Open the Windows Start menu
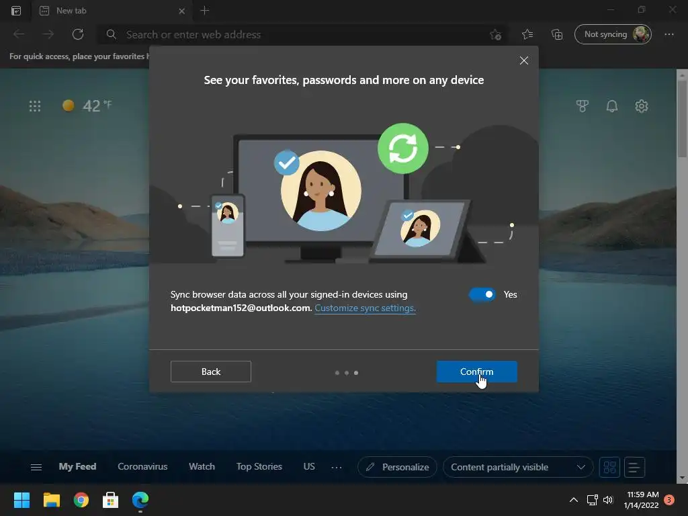Screen dimensions: 688x516 (x=21, y=500)
